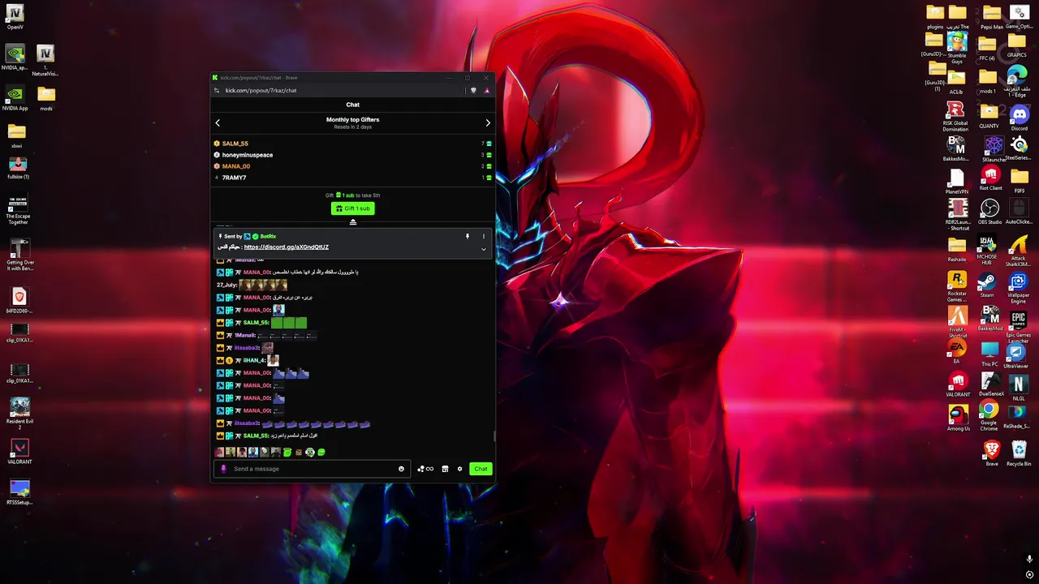Open Epic Games Launcher shortcut

point(1019,325)
